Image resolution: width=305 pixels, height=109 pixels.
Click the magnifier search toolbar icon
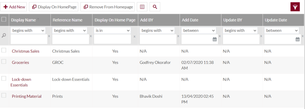point(155,7)
